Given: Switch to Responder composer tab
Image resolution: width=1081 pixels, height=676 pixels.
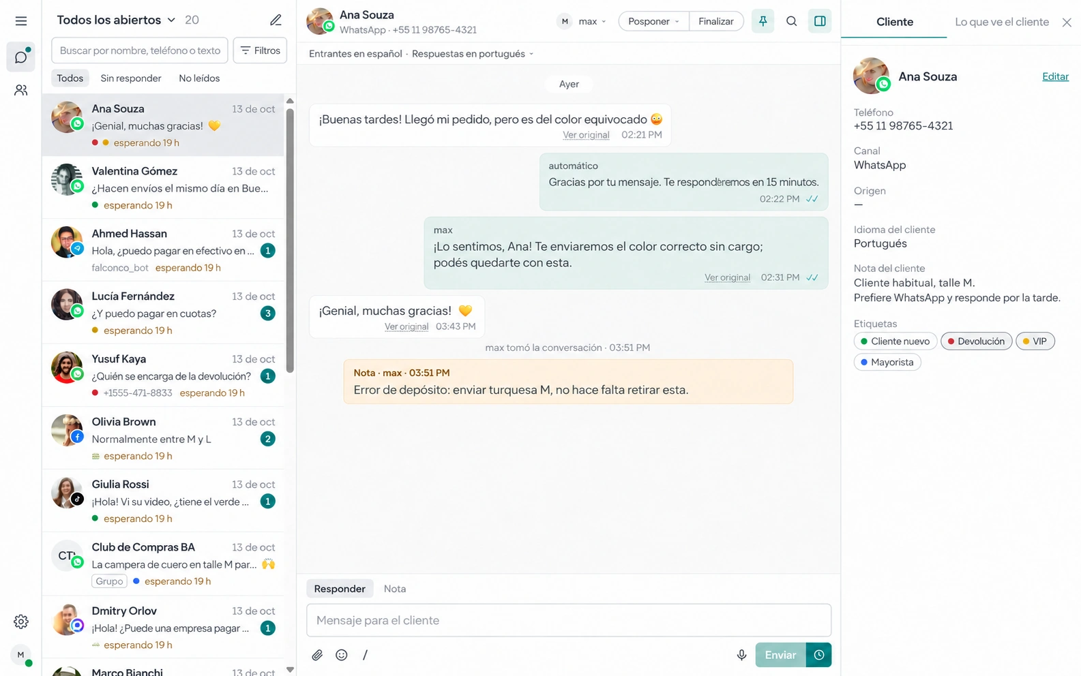Looking at the screenshot, I should tap(340, 589).
